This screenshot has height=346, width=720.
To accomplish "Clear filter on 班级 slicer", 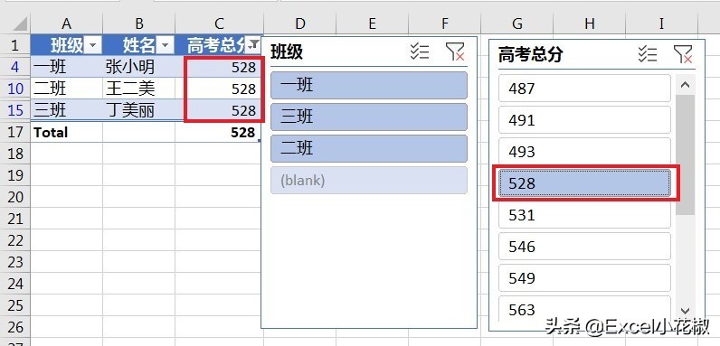I will click(455, 51).
